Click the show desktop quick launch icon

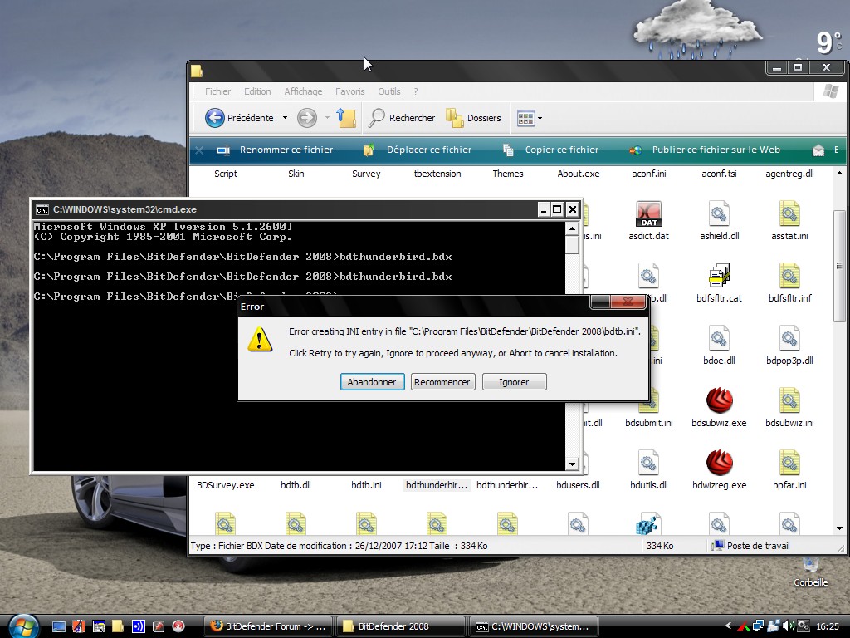[x=59, y=626]
